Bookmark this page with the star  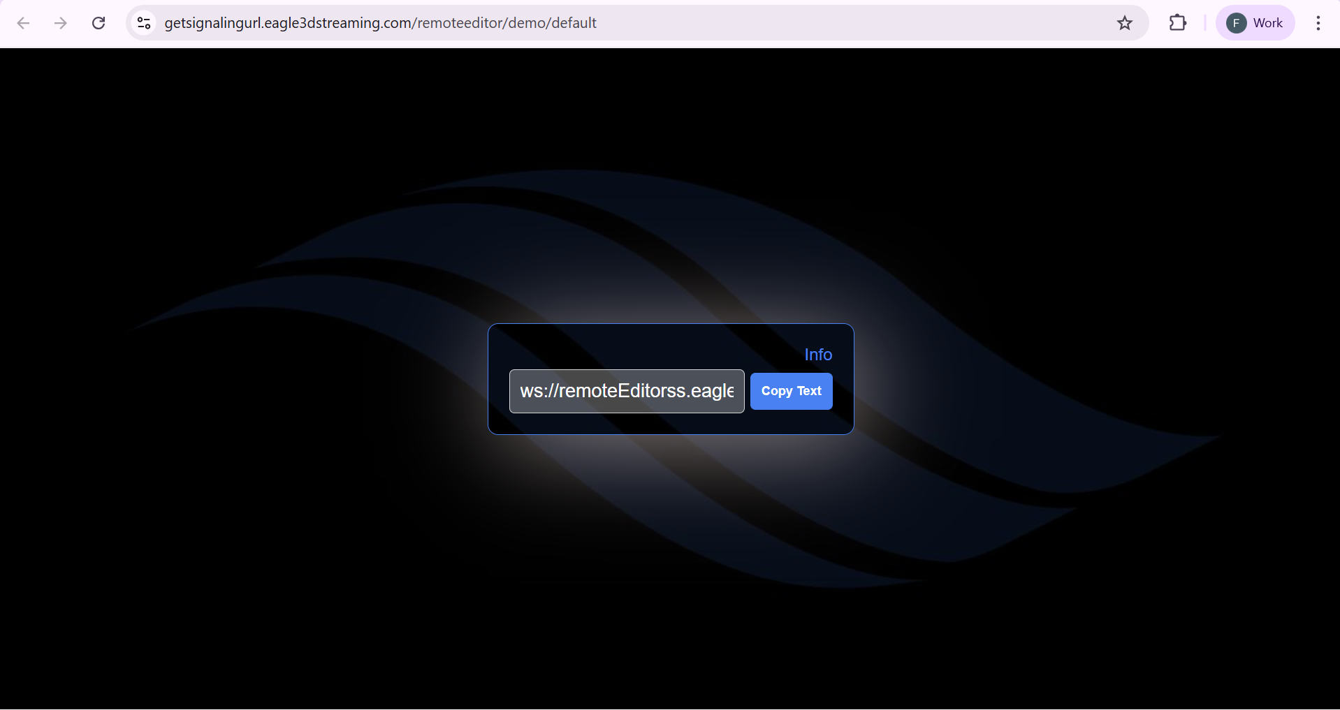coord(1124,23)
